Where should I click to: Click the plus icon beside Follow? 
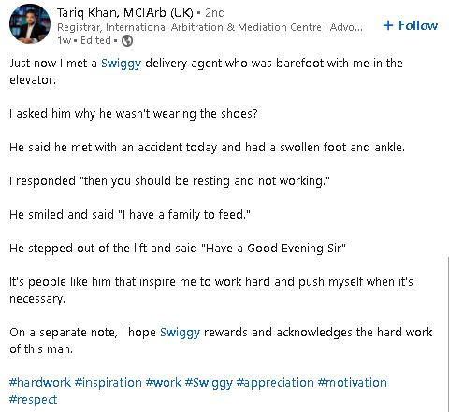coord(388,25)
